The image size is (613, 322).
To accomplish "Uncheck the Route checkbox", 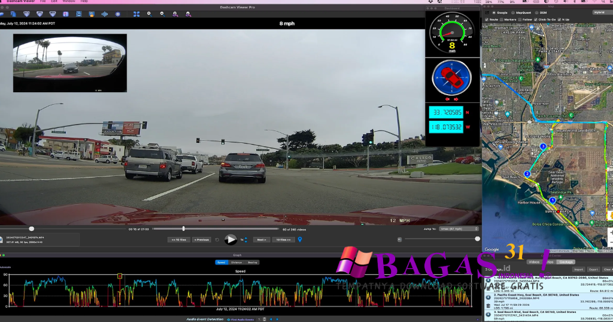I will coord(487,20).
